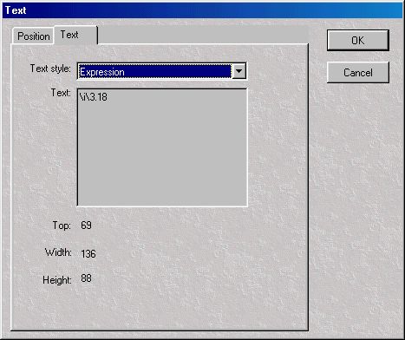This screenshot has width=405, height=340.
Task: Open the Text style dropdown arrow
Action: pyautogui.click(x=239, y=71)
